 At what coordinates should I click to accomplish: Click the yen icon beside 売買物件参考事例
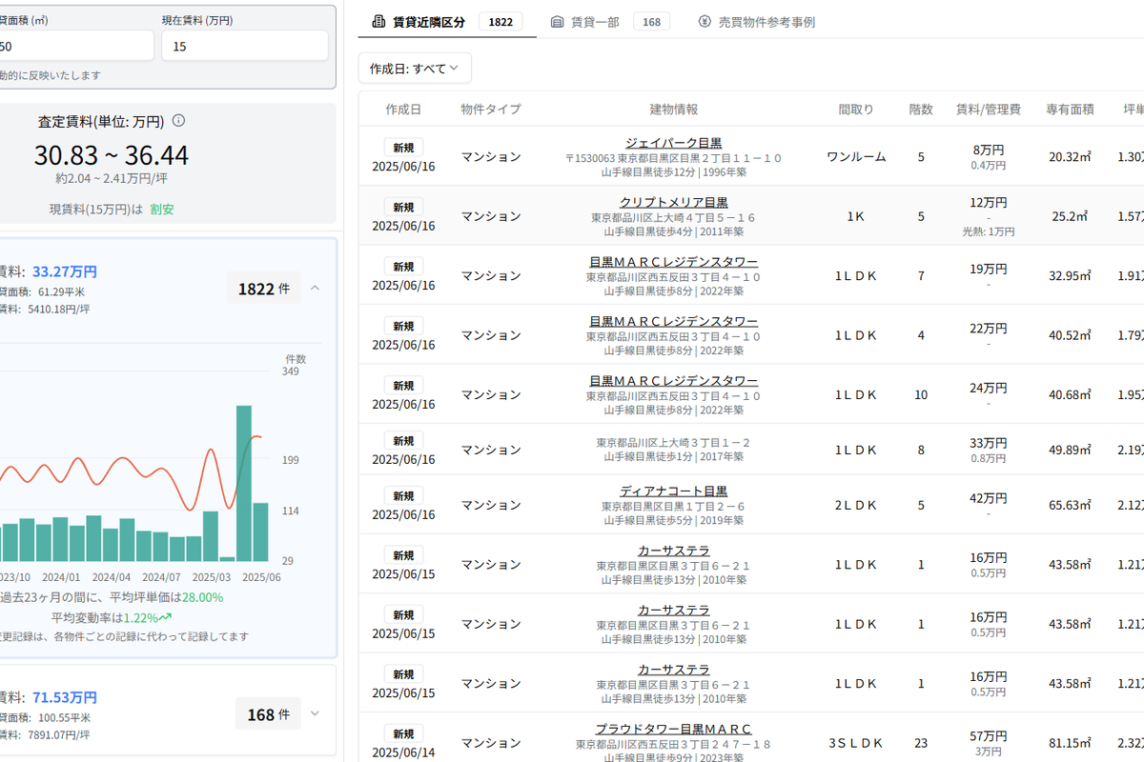(x=703, y=21)
